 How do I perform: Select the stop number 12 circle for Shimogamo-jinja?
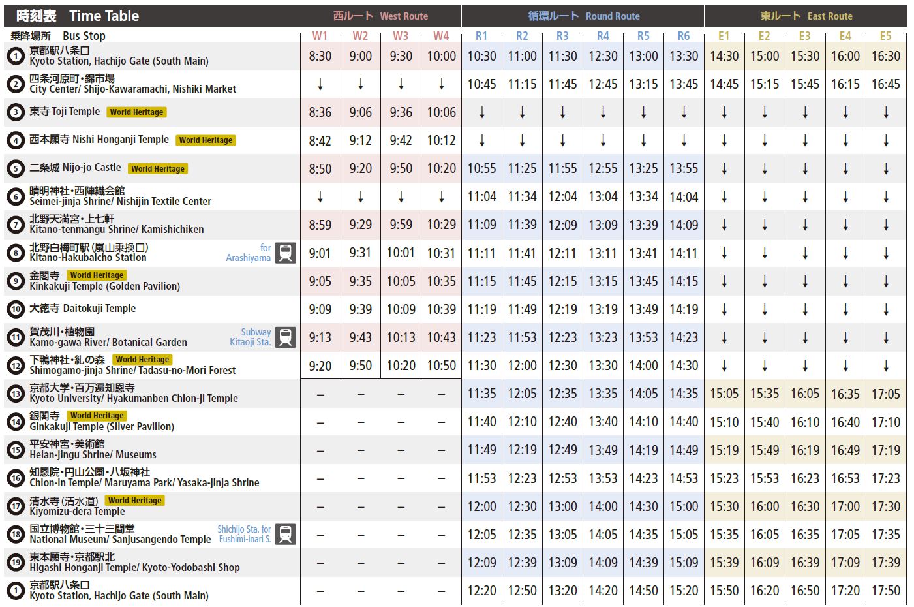[16, 366]
